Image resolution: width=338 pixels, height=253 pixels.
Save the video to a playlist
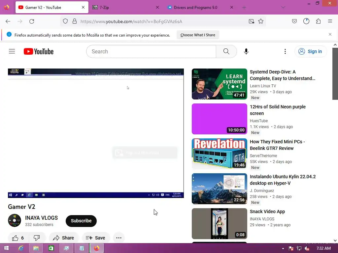96,238
